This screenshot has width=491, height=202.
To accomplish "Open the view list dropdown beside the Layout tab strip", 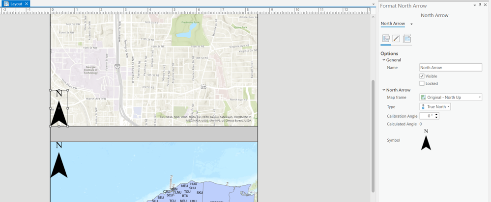I will [373, 4].
